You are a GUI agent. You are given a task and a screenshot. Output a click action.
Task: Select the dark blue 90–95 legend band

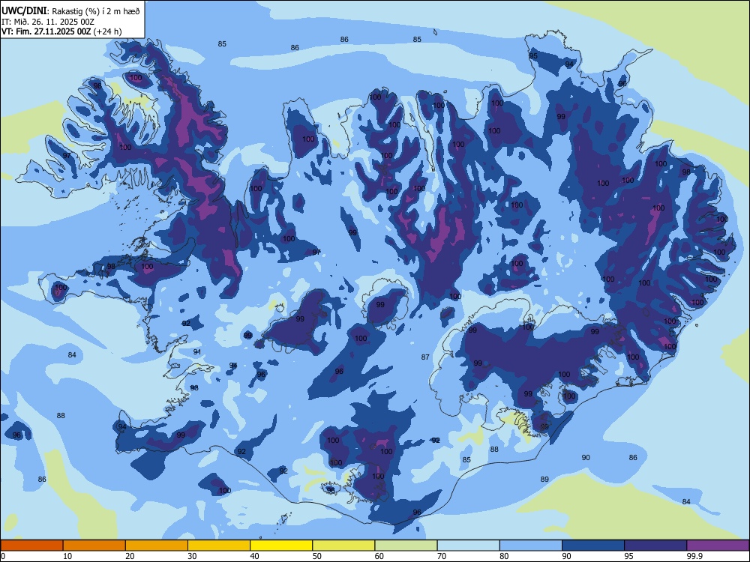point(593,546)
